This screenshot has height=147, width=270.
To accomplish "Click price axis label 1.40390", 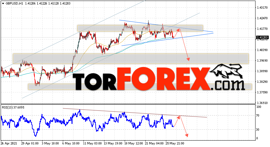I will pos(262,50).
